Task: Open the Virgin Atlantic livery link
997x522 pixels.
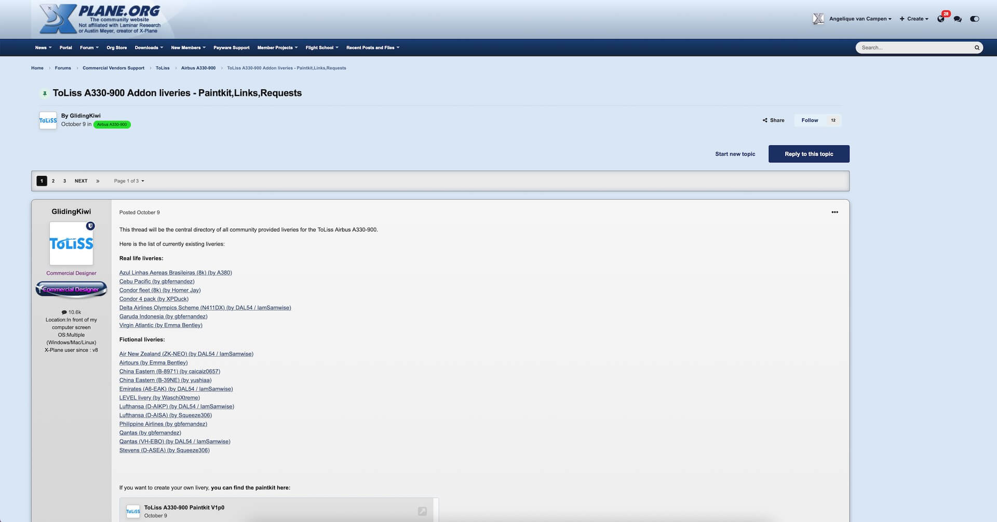Action: click(x=160, y=325)
